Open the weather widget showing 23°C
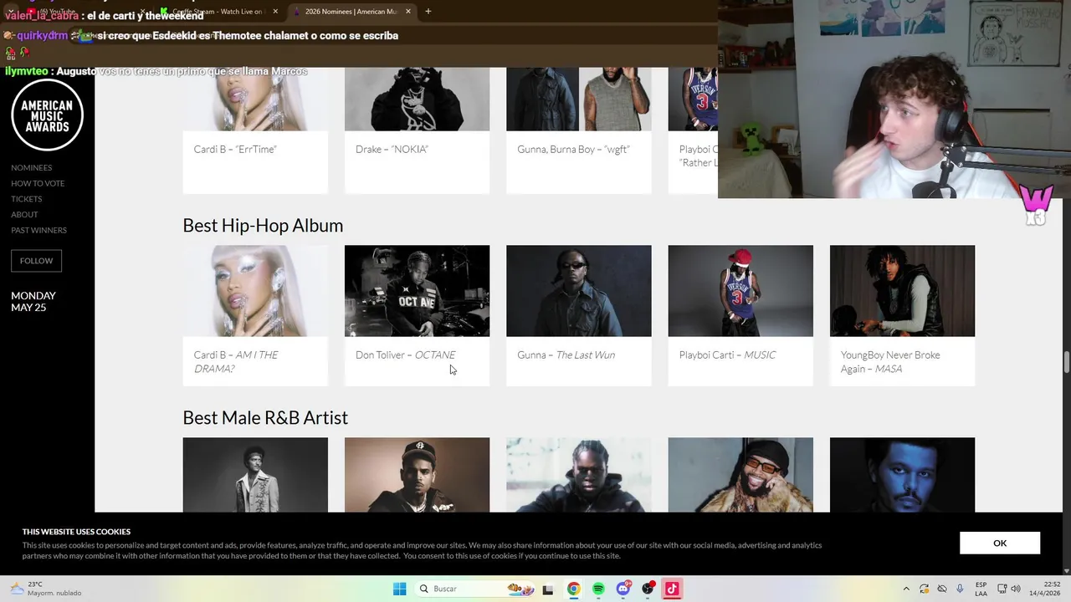This screenshot has width=1071, height=602. point(46,589)
